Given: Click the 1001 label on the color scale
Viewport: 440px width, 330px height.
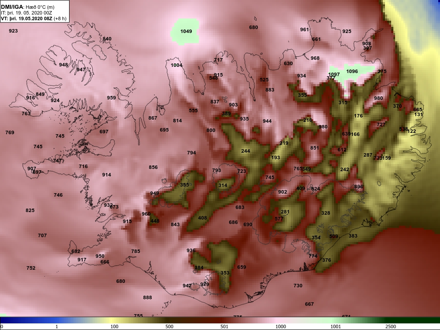Looking at the screenshot, I should (x=336, y=326).
